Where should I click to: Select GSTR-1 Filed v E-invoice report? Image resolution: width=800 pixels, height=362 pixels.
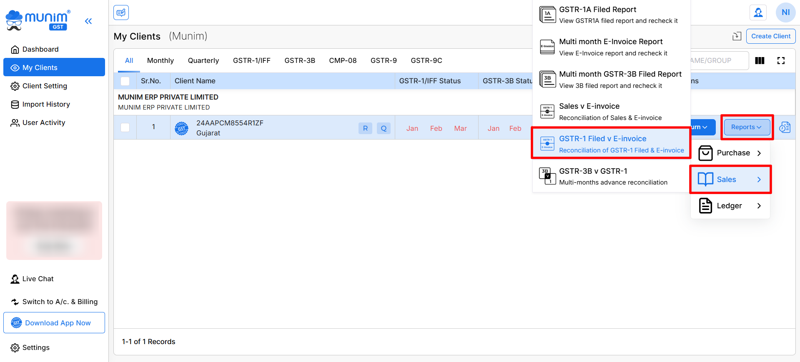611,144
